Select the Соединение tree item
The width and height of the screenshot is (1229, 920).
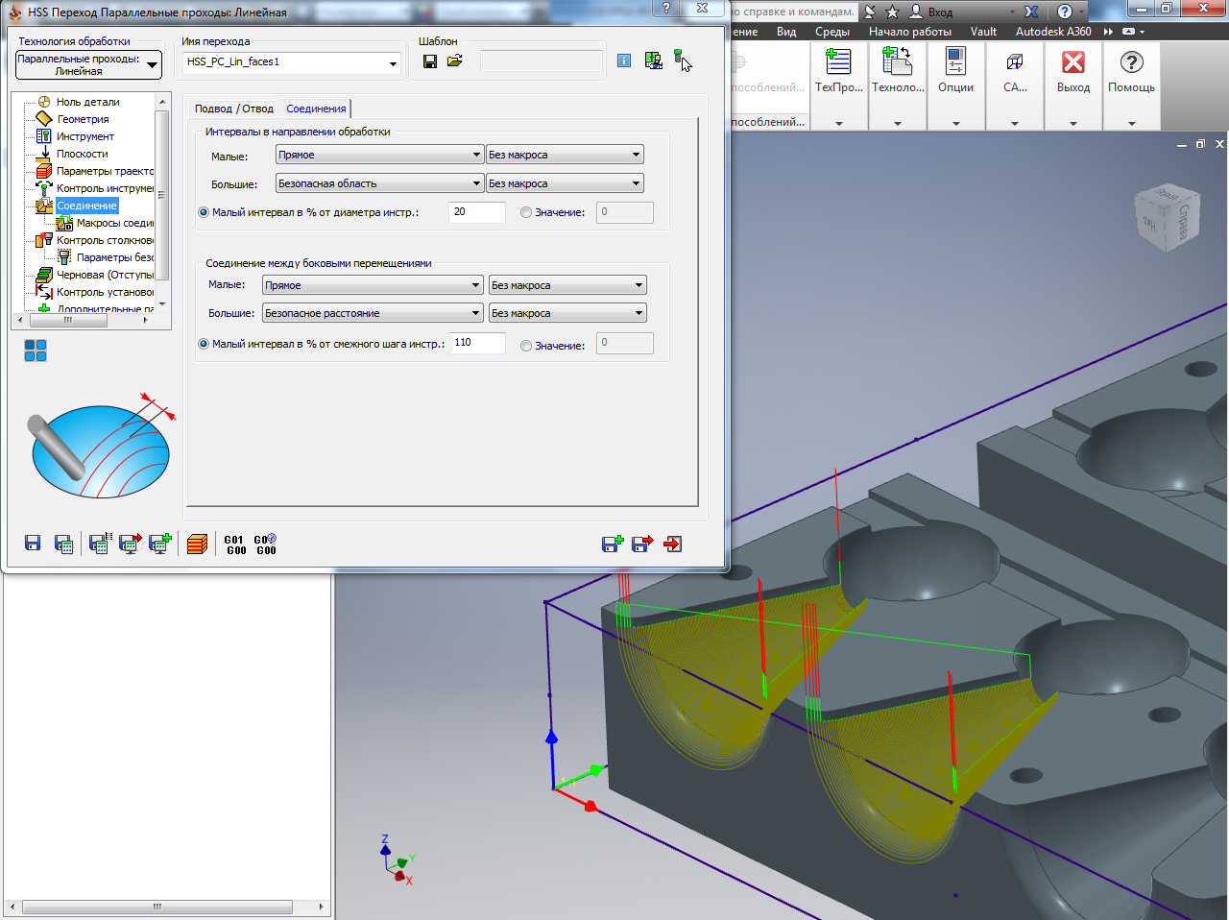[x=86, y=206]
